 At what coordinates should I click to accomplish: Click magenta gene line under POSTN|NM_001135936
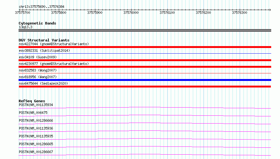(145, 131)
